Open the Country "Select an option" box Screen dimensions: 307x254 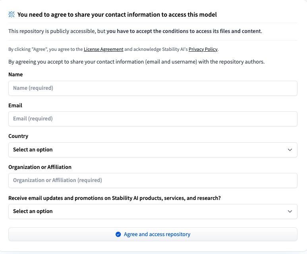coord(153,150)
